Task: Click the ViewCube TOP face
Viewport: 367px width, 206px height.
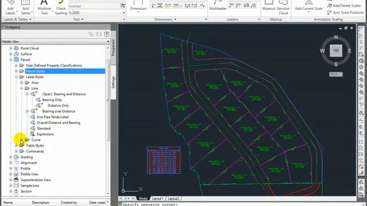Action: 336,51
